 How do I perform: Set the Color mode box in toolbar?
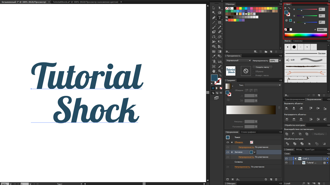213,88
